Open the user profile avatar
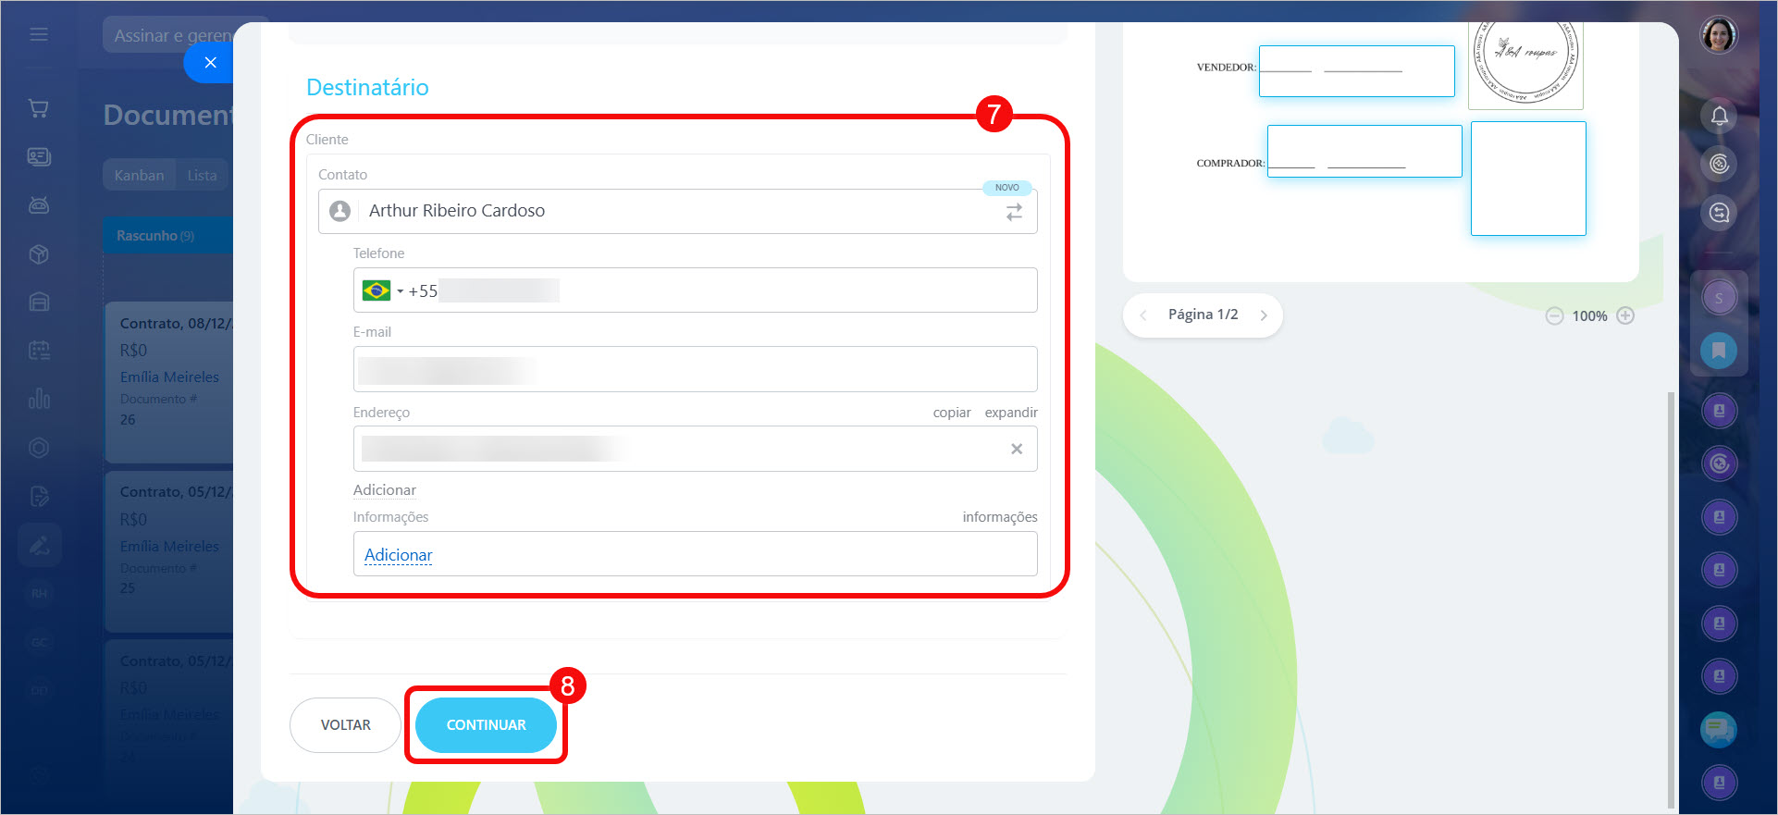 click(1719, 35)
